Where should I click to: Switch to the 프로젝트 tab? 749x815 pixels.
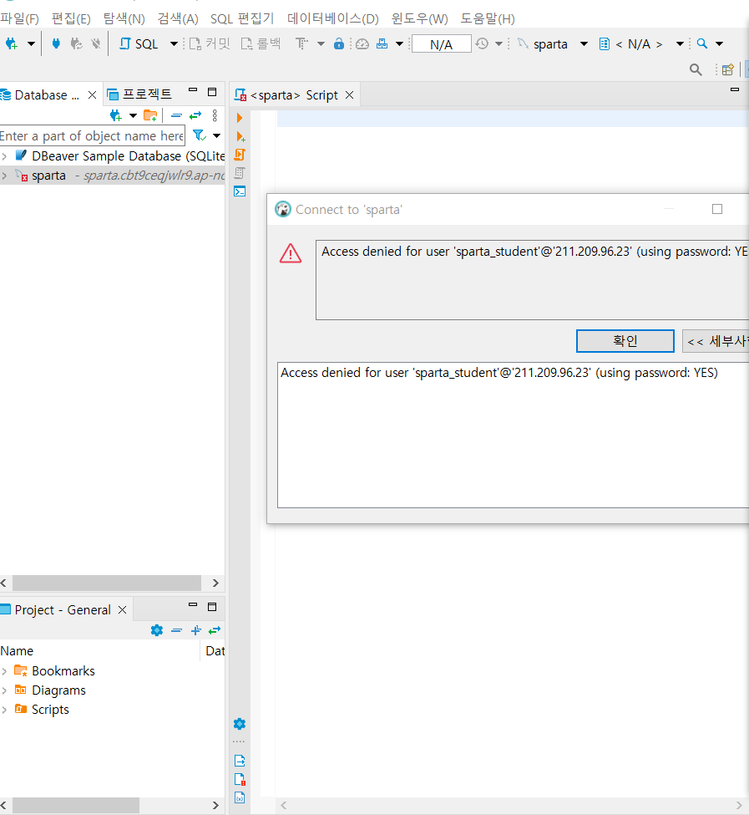[139, 94]
